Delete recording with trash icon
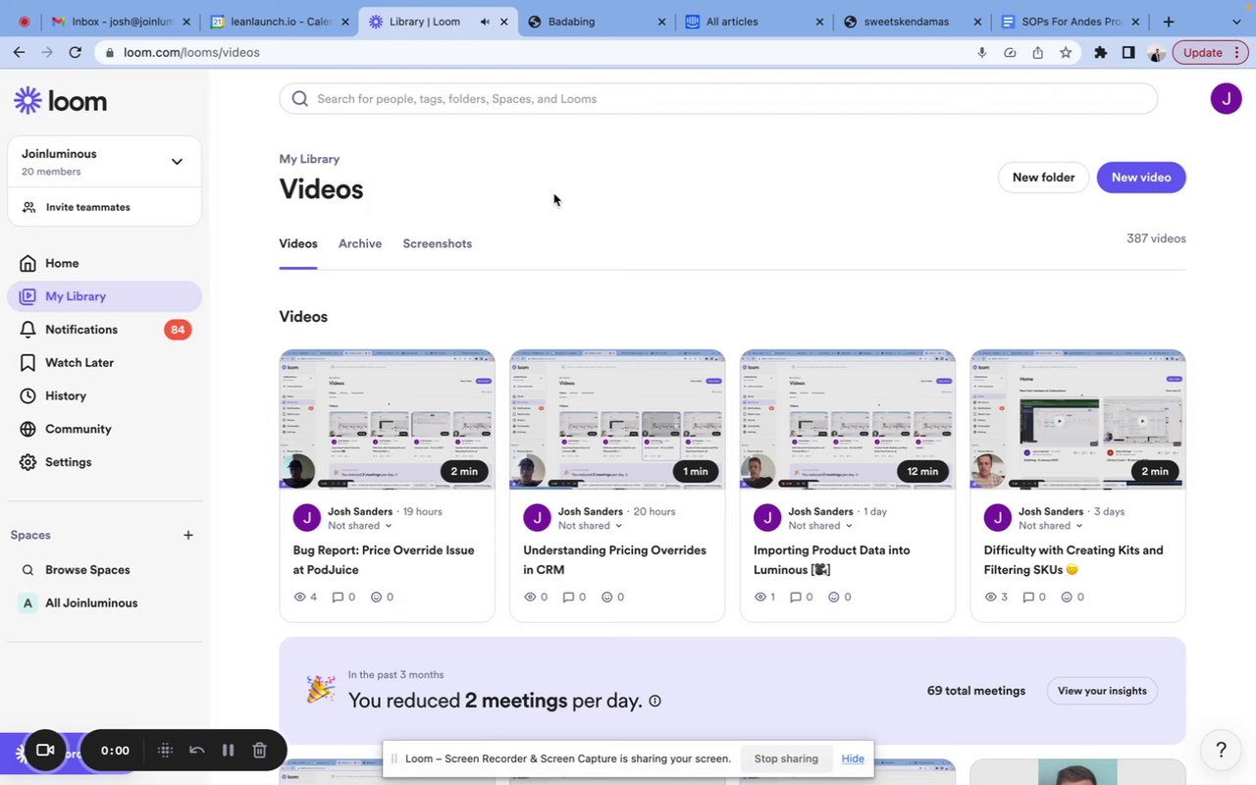This screenshot has width=1256, height=785. click(x=259, y=751)
